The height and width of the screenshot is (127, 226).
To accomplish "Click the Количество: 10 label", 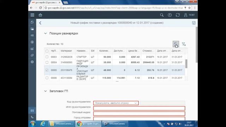I will pyautogui.click(x=55, y=44).
